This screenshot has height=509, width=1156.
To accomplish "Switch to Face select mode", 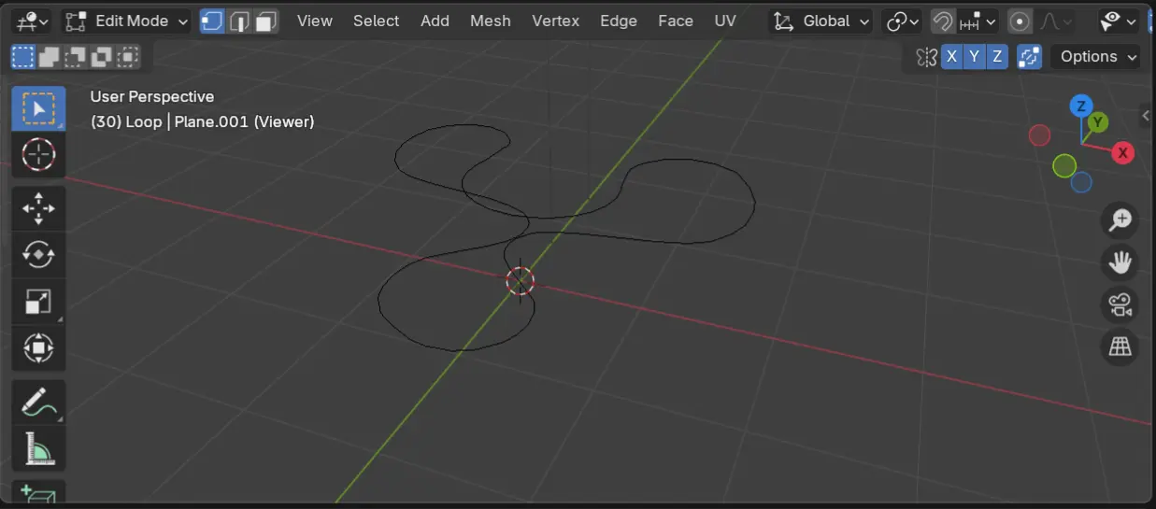I will coord(266,21).
